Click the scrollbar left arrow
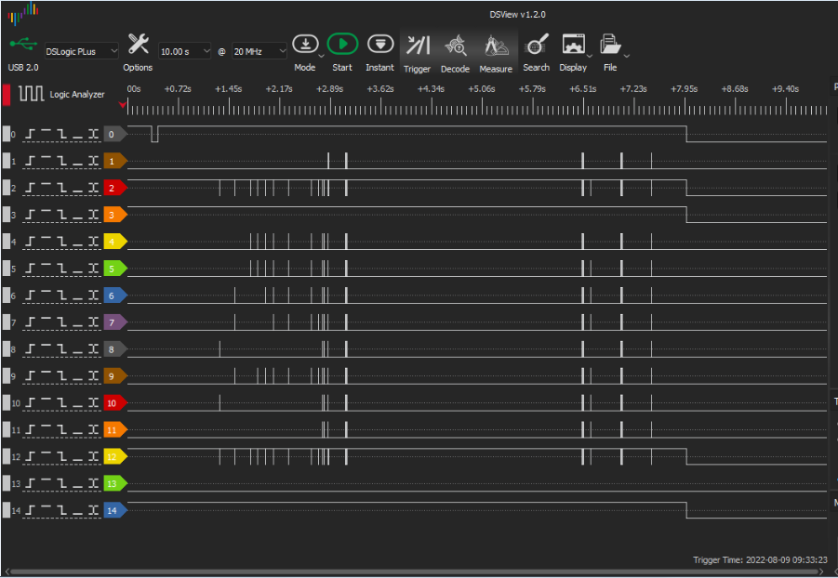 pos(7,571)
